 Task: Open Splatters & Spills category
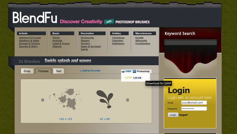(x=29, y=41)
